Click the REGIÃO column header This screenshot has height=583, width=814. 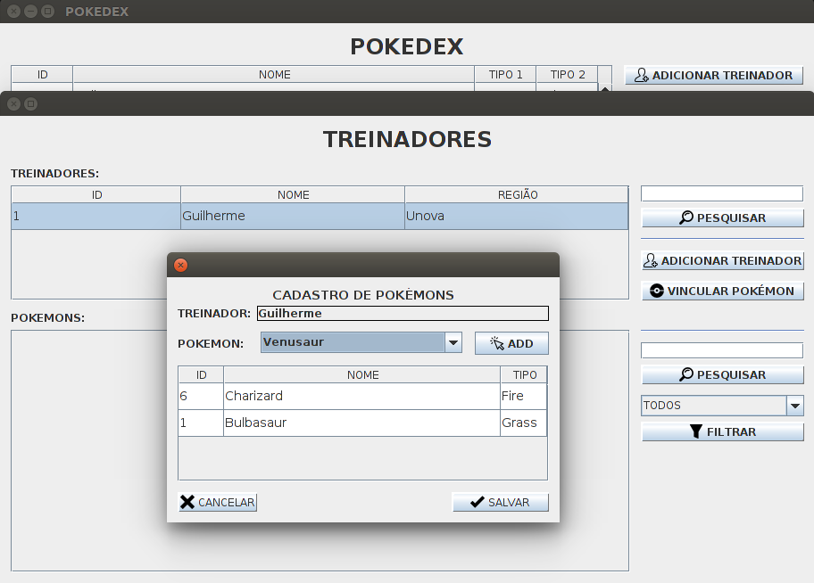point(516,194)
